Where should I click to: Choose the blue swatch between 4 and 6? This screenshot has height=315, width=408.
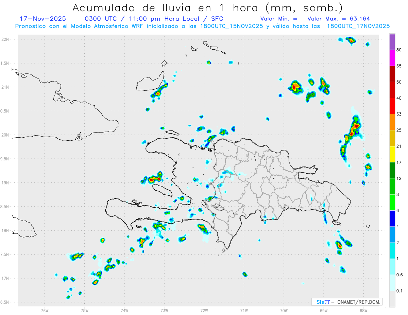tap(392, 218)
